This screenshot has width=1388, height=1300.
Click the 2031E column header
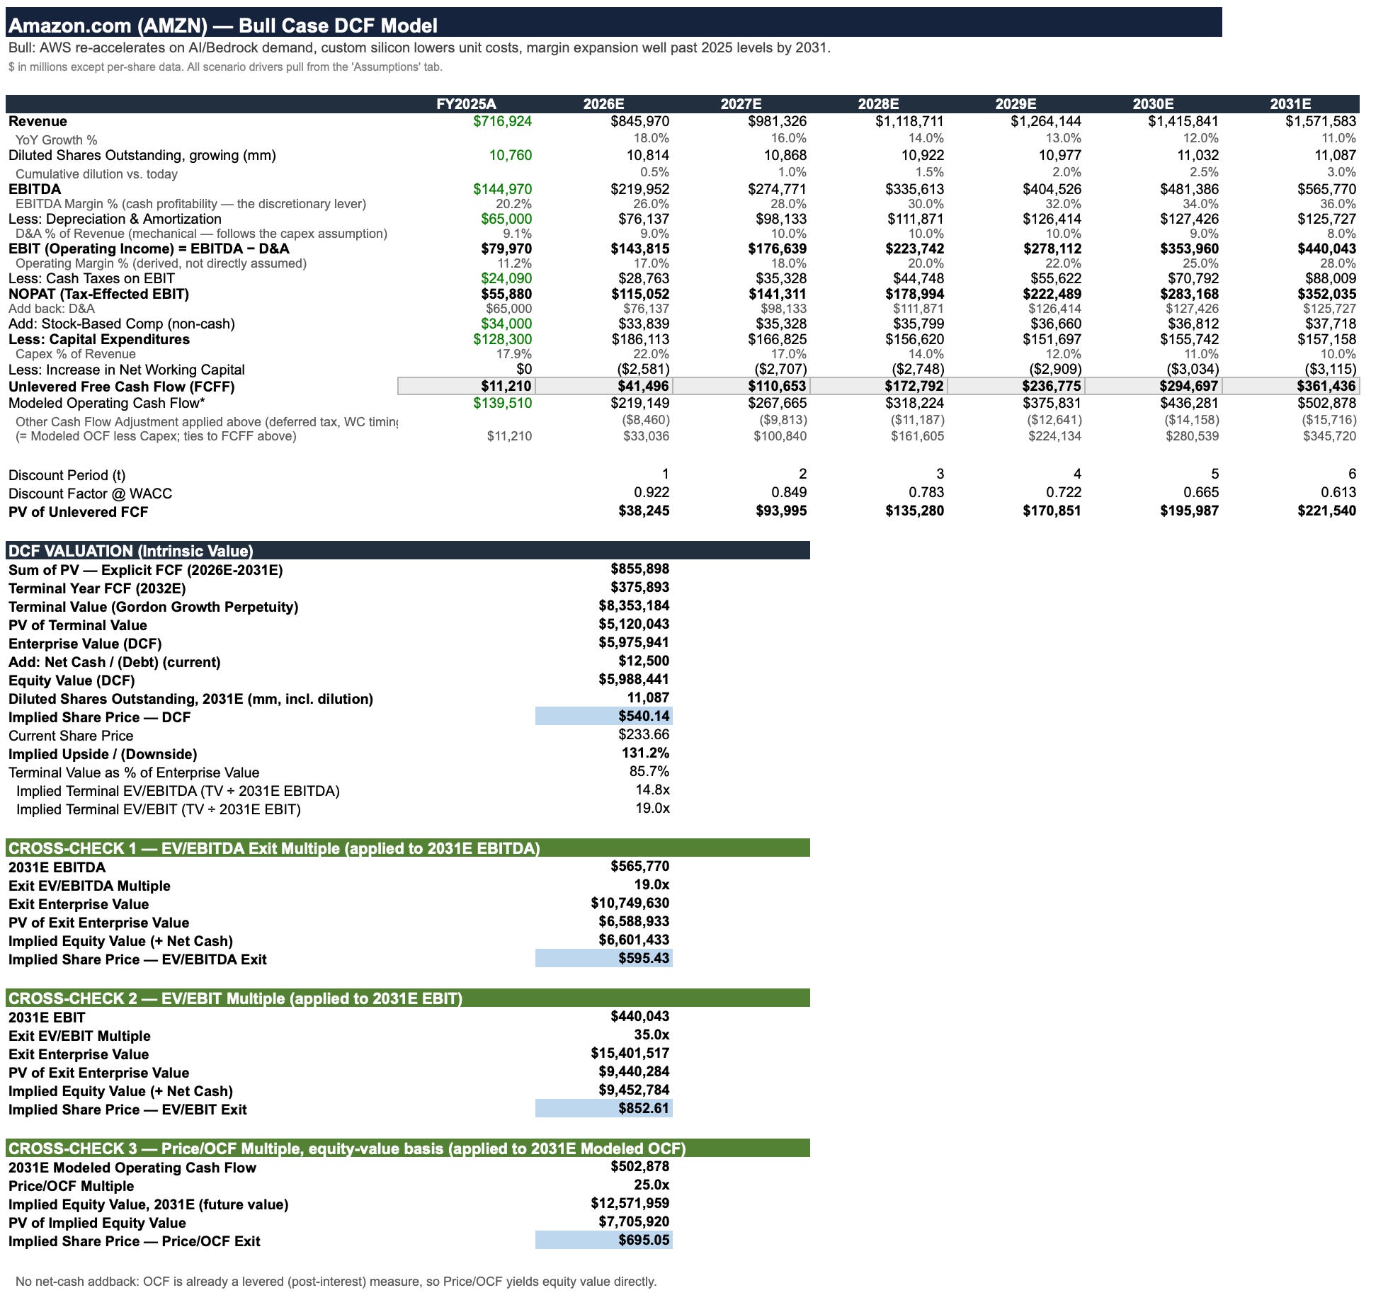[1290, 104]
